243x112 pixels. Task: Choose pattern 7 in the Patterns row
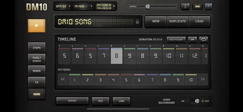tap(152, 79)
